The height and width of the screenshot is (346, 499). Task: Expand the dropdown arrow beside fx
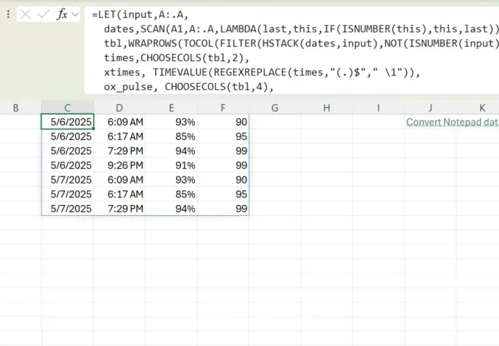(x=75, y=15)
